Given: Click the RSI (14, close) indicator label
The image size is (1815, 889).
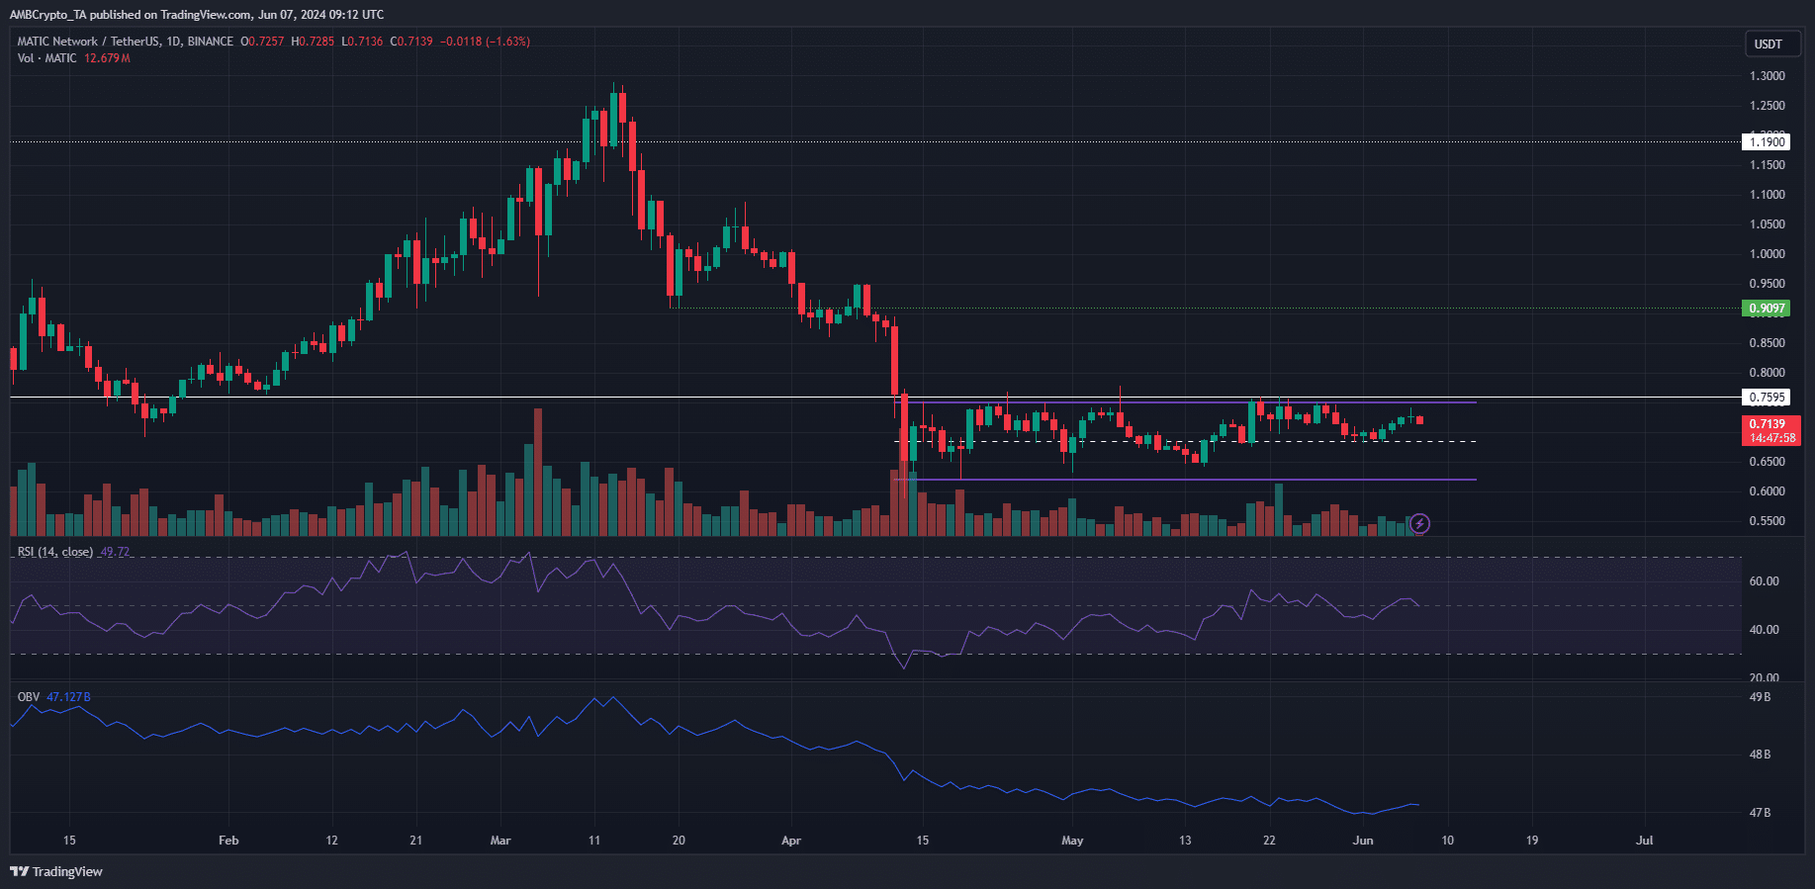Looking at the screenshot, I should [55, 552].
